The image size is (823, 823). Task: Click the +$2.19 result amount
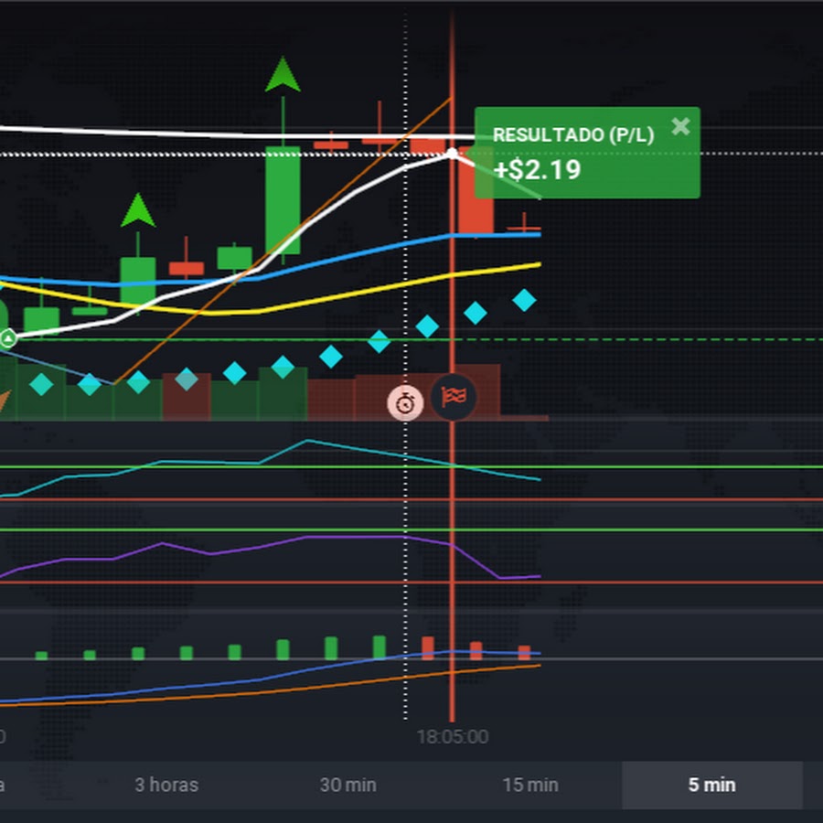537,169
